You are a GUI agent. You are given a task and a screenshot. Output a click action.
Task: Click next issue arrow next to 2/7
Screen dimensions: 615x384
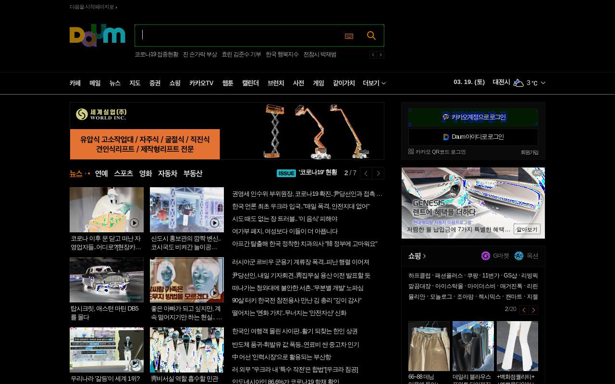[378, 173]
